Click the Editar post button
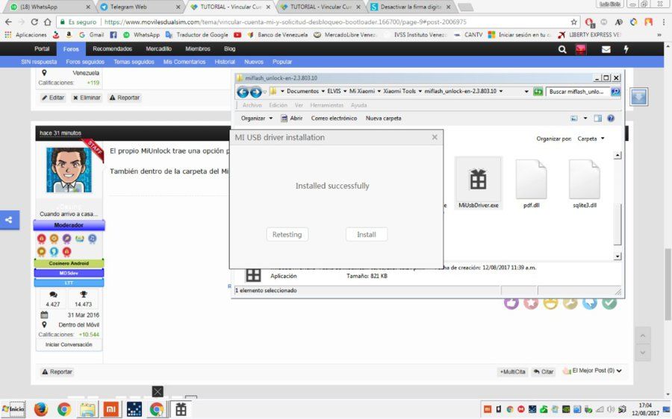The height and width of the screenshot is (419, 672). pyautogui.click(x=53, y=98)
